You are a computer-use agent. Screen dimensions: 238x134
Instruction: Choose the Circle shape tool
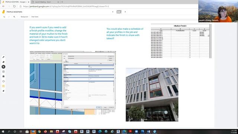(x=3, y=81)
